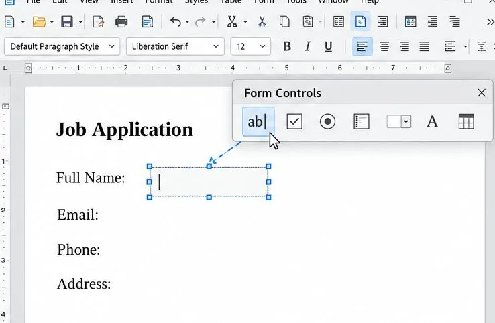Click the Open folder icon
This screenshot has height=323, width=495.
click(x=39, y=22)
